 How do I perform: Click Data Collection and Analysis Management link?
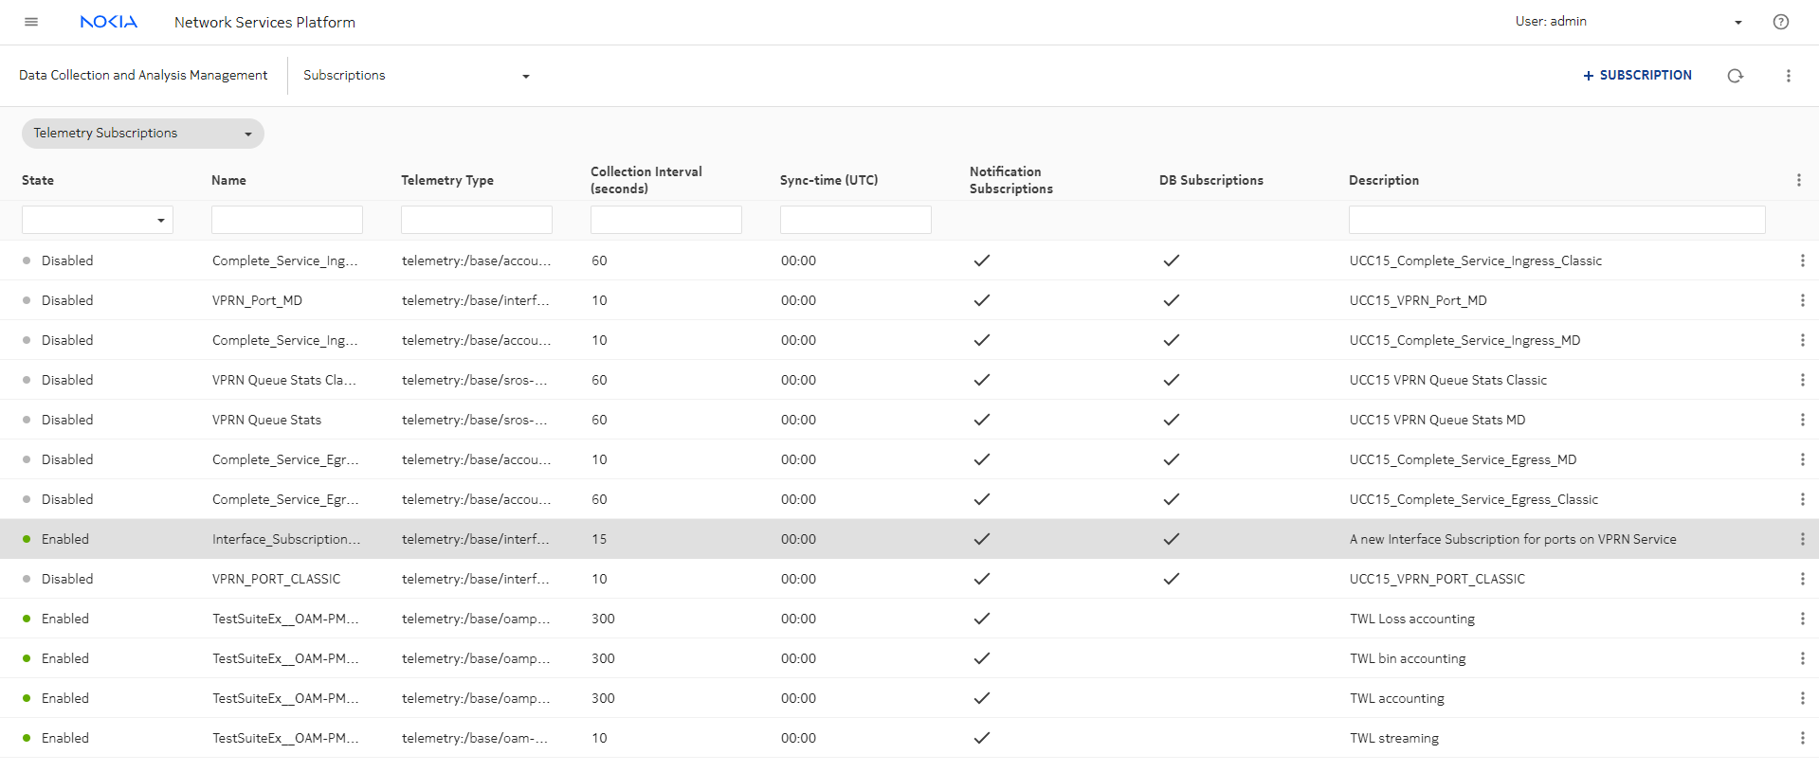point(143,76)
